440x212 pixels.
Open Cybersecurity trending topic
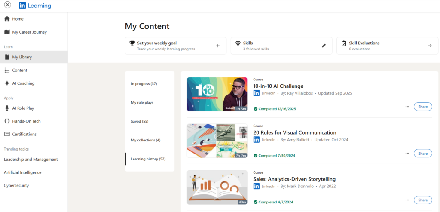point(16,186)
